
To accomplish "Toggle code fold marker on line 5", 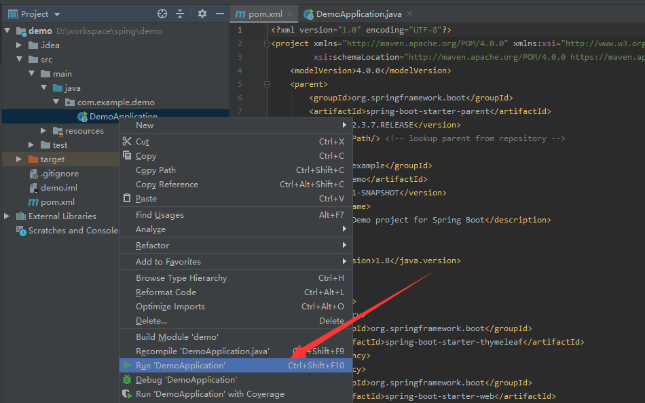I will click(267, 84).
